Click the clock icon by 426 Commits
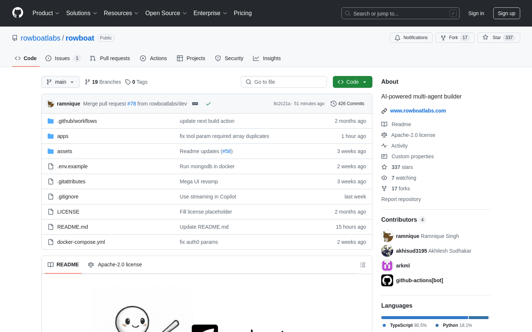Viewport: 532px width, 332px height. (334, 104)
